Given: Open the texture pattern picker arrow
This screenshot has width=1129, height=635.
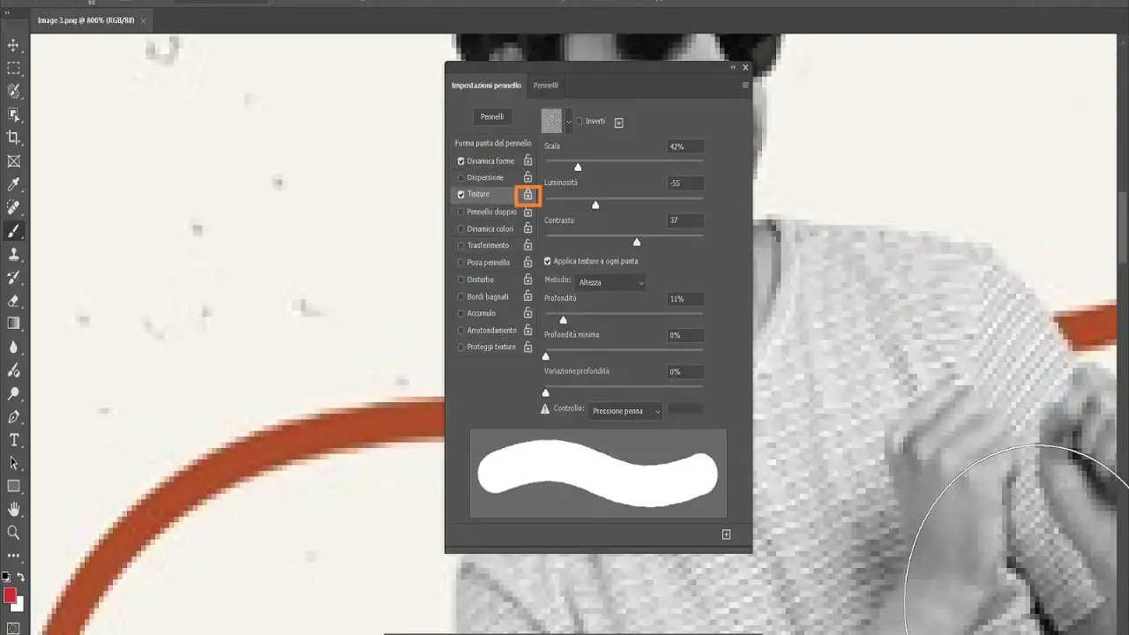Looking at the screenshot, I should click(568, 122).
